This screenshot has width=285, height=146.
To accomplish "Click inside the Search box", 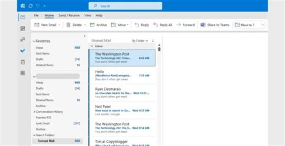I will [x=125, y=6].
